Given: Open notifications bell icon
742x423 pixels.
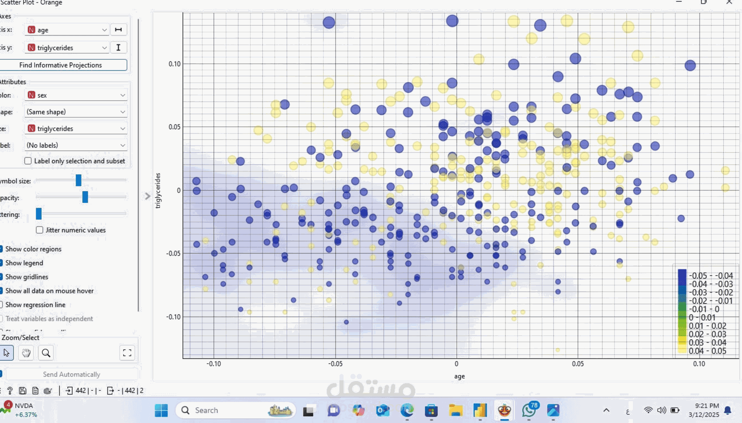Looking at the screenshot, I should pyautogui.click(x=728, y=410).
